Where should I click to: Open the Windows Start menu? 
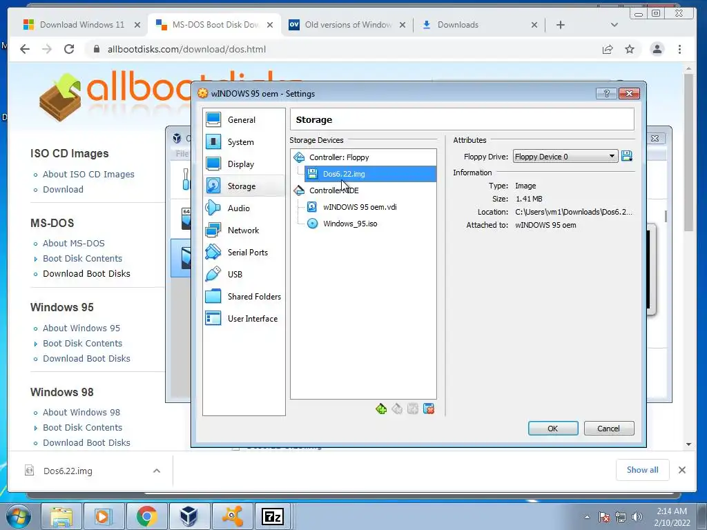(x=19, y=516)
